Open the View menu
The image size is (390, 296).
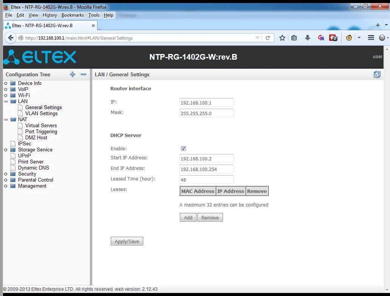(33, 15)
